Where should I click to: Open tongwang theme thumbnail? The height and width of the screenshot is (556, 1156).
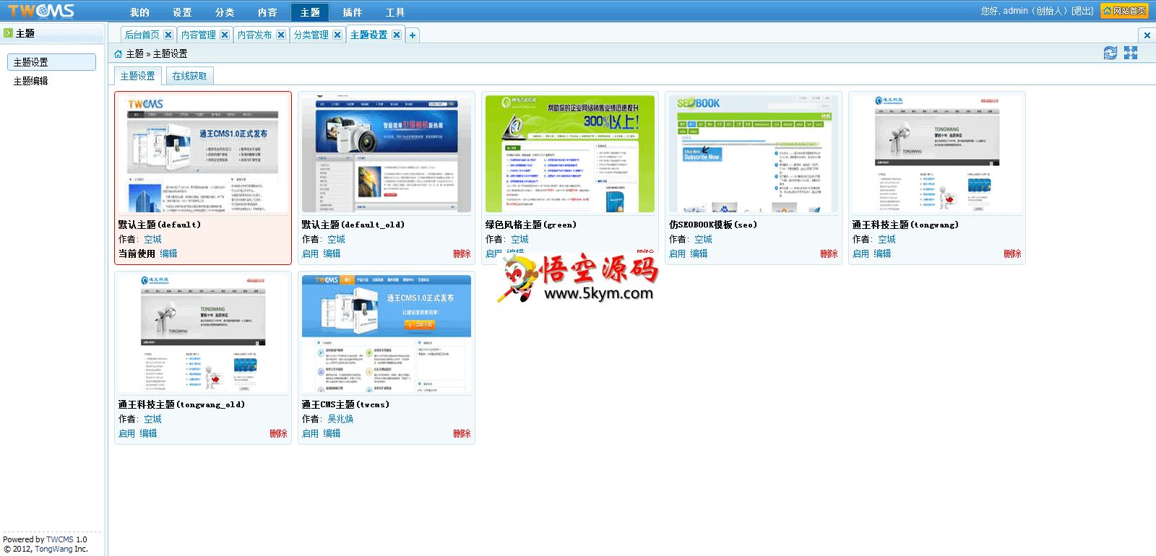point(937,155)
